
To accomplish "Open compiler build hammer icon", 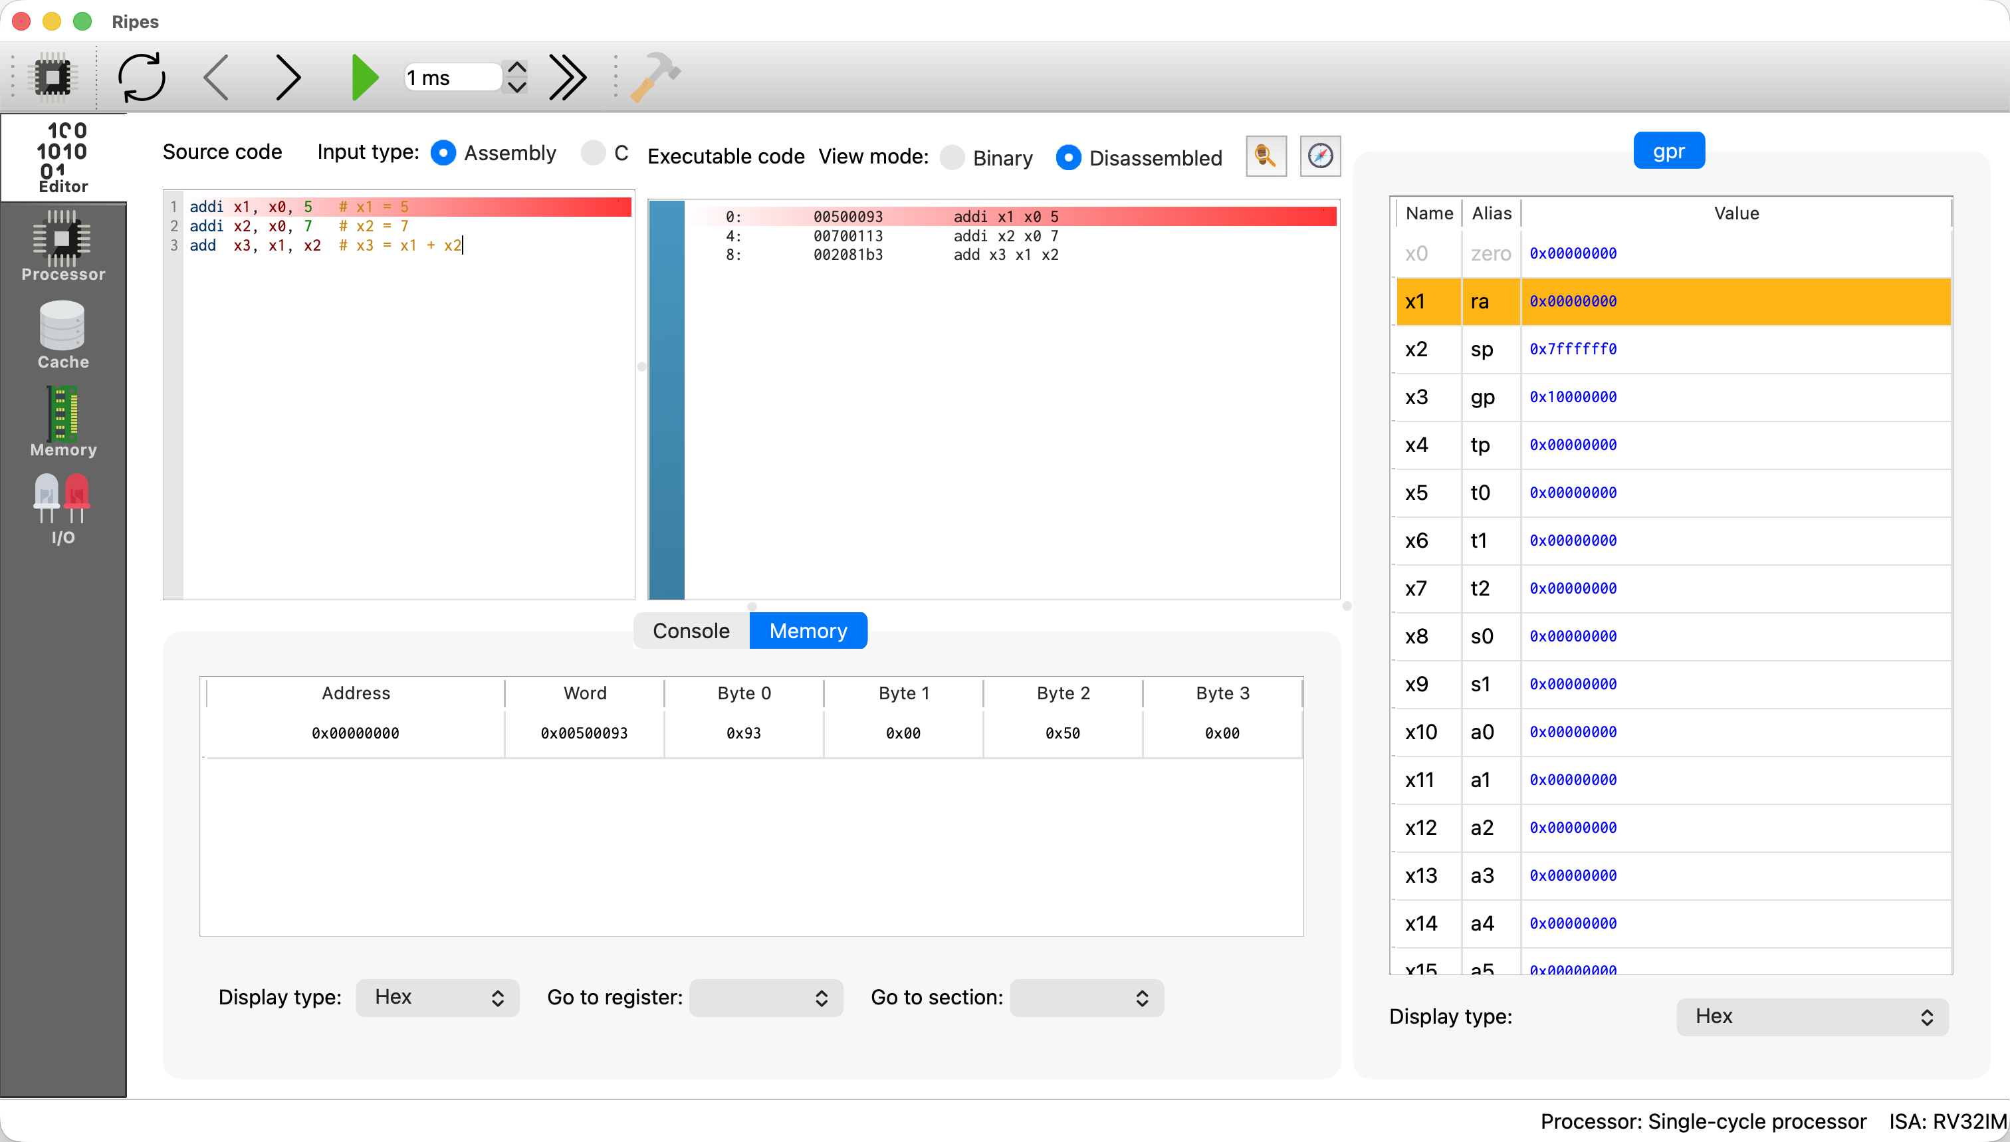I will (x=655, y=77).
